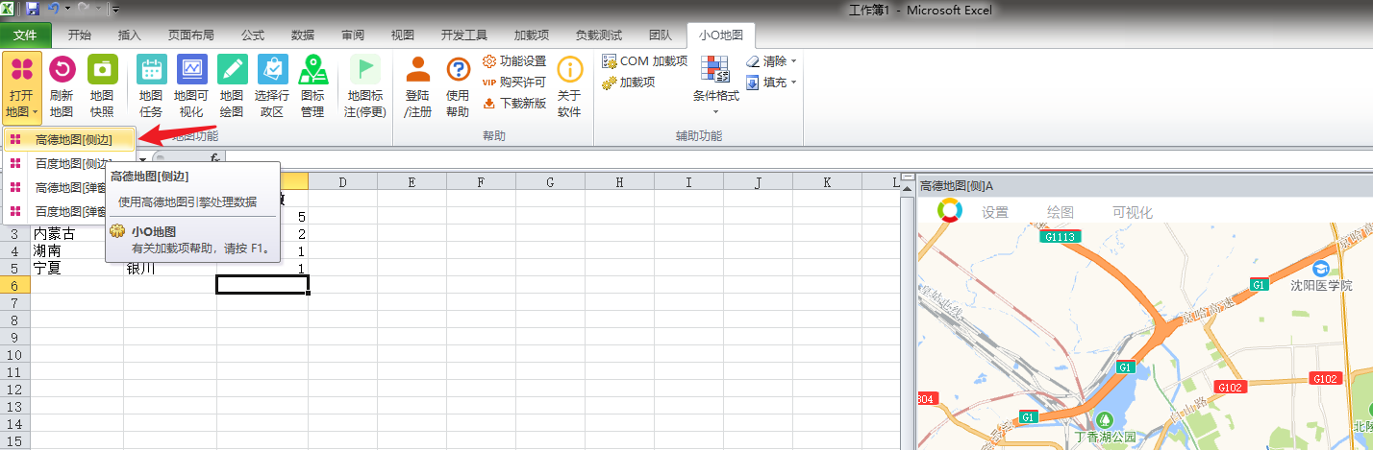
Task: Expand the Undo history dropdown arrow
Action: coord(67,10)
